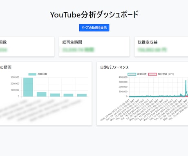188x156 pixels.
Task: Click the peak spike in 日別パフォーマンス chart
Action: (186, 81)
